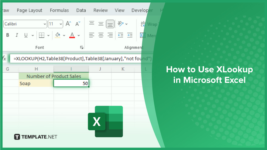Select the Number of Product Sales cell
This screenshot has height=150, width=267.
tap(54, 76)
